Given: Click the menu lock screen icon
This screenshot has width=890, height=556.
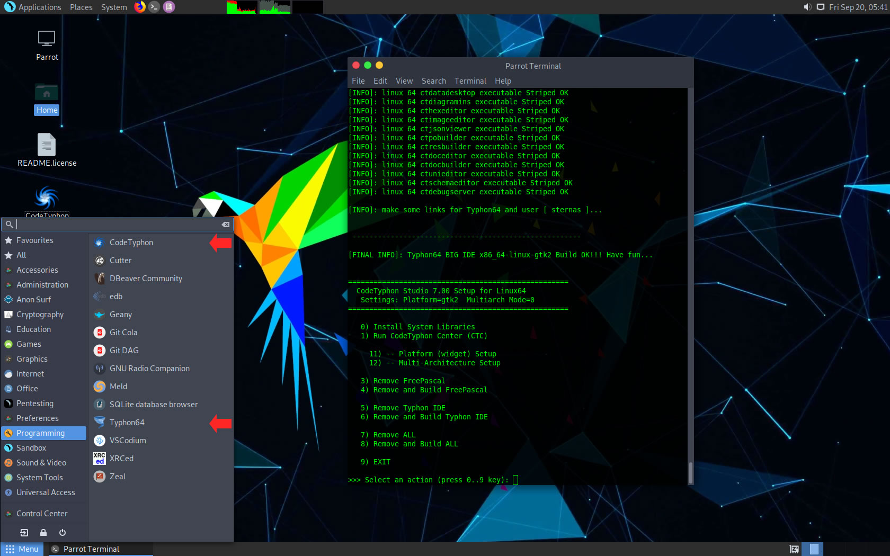Looking at the screenshot, I should 43,533.
